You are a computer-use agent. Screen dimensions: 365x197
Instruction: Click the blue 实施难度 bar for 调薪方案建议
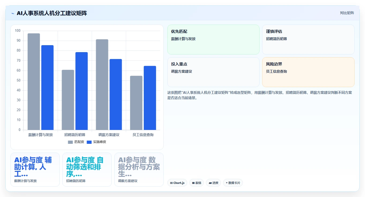click(x=116, y=95)
